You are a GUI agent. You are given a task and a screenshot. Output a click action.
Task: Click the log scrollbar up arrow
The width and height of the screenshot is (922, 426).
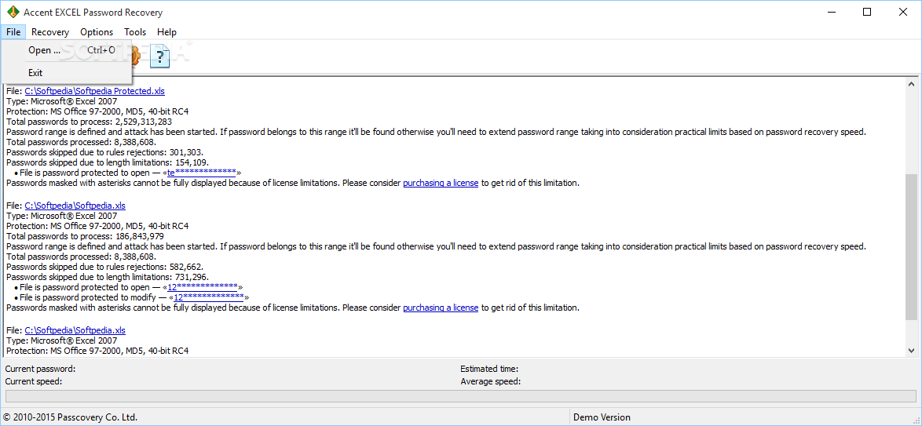click(912, 85)
